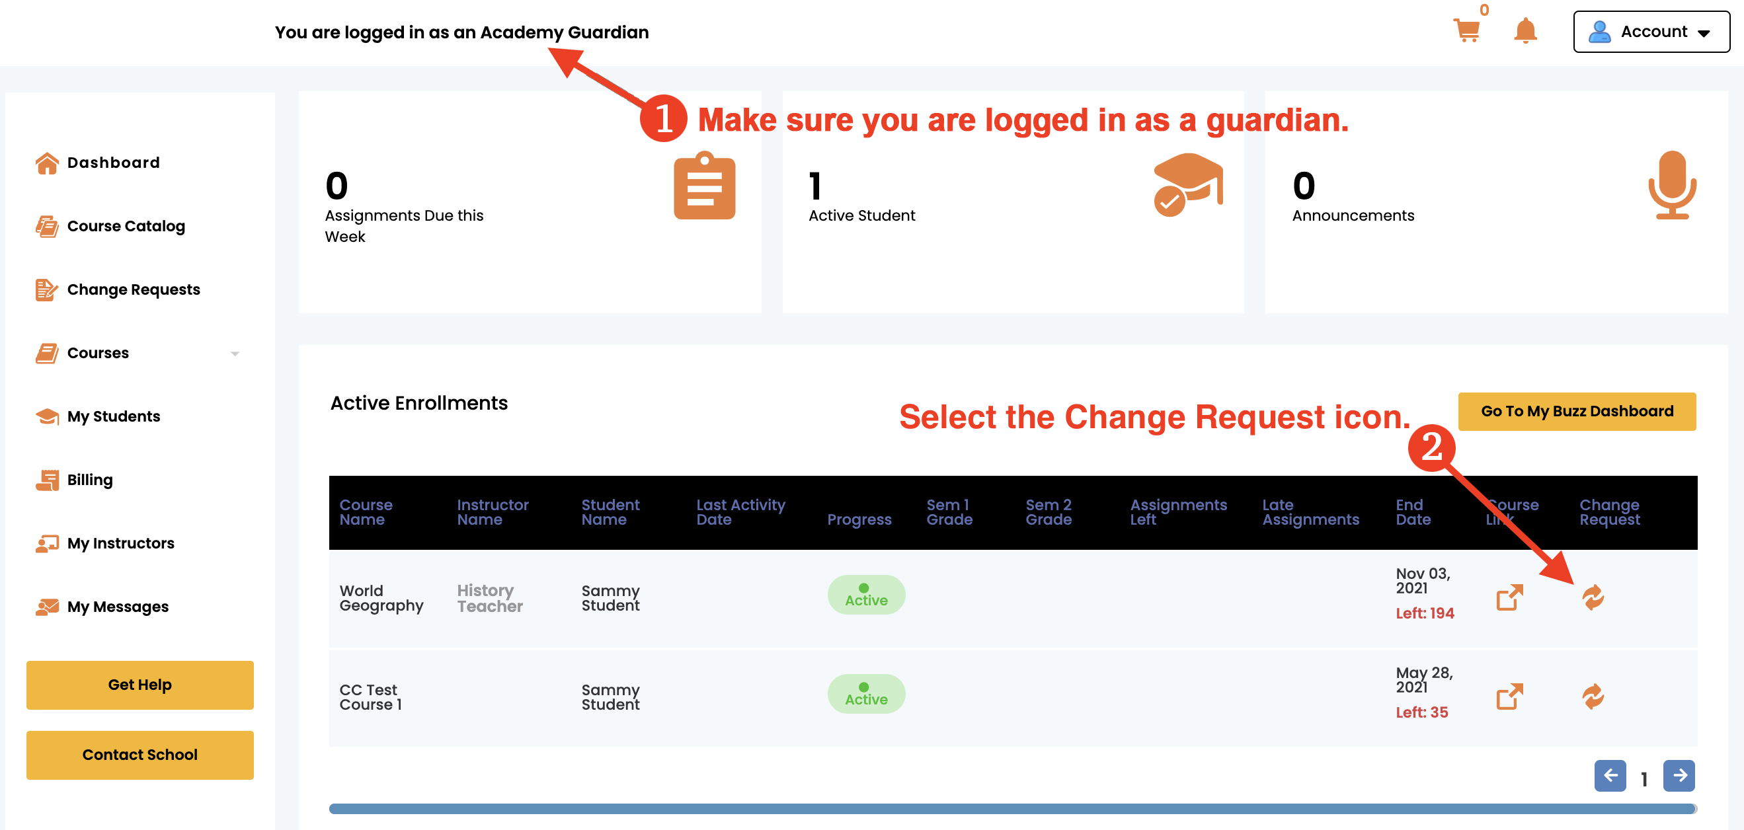Image resolution: width=1744 pixels, height=830 pixels.
Task: Go to previous enrollments page
Action: coord(1609,775)
